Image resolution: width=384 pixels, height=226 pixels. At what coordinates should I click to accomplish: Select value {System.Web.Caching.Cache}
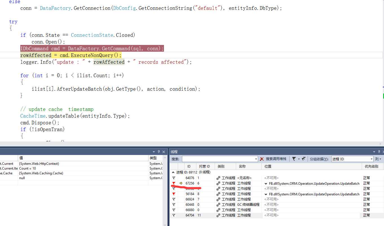41,173
